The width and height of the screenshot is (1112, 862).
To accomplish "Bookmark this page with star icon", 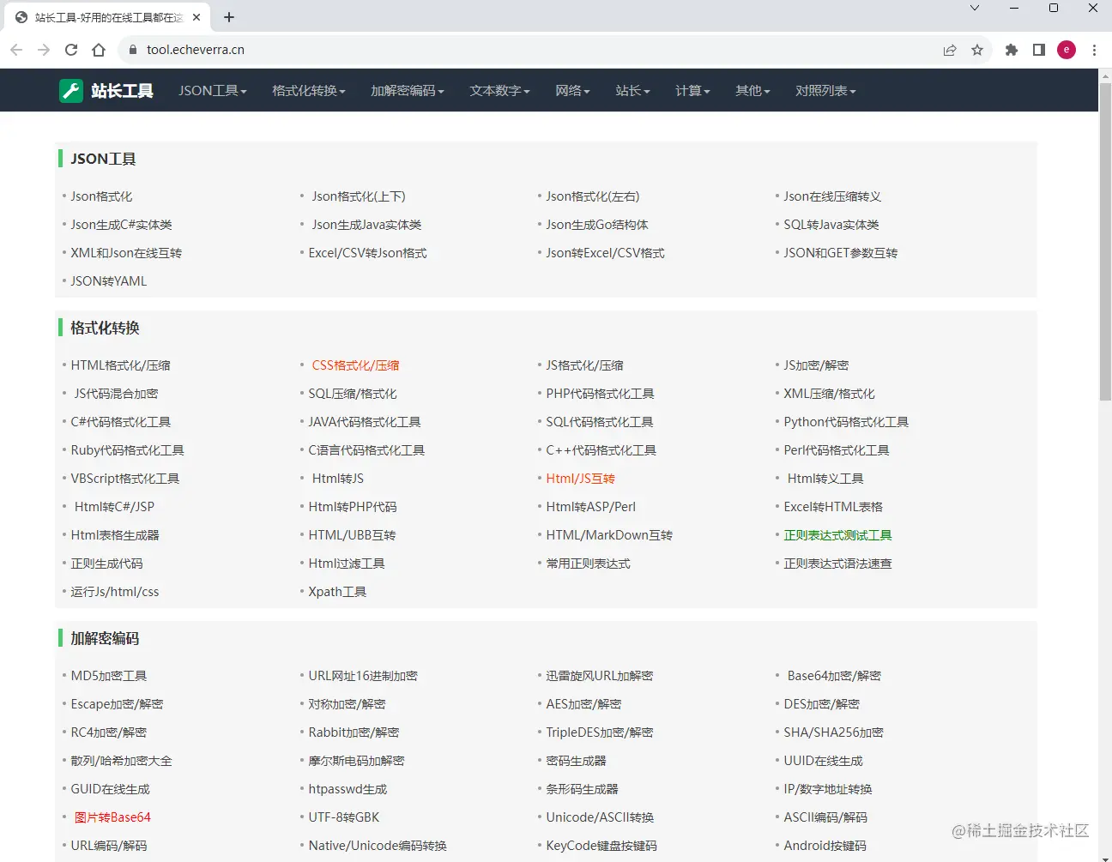I will coord(977,50).
